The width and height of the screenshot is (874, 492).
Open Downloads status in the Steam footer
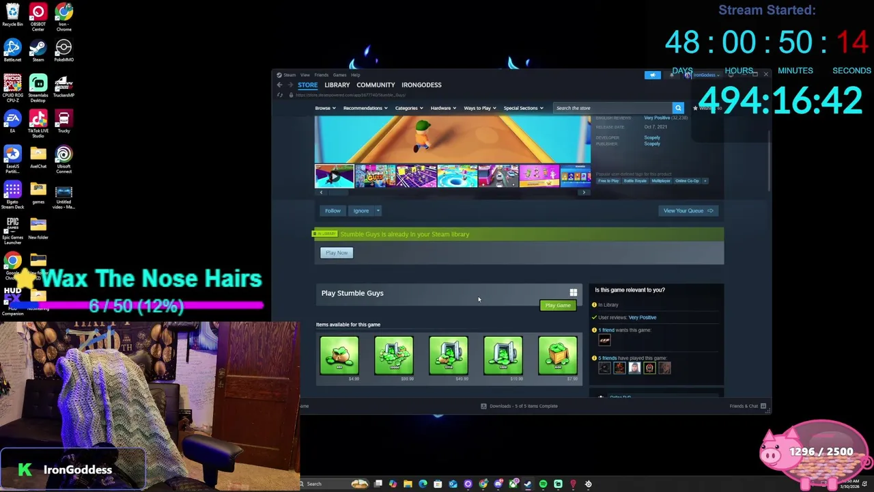pos(519,406)
